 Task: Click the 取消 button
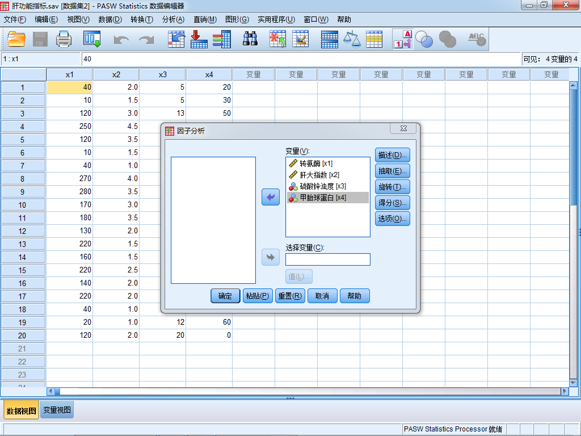tap(322, 296)
